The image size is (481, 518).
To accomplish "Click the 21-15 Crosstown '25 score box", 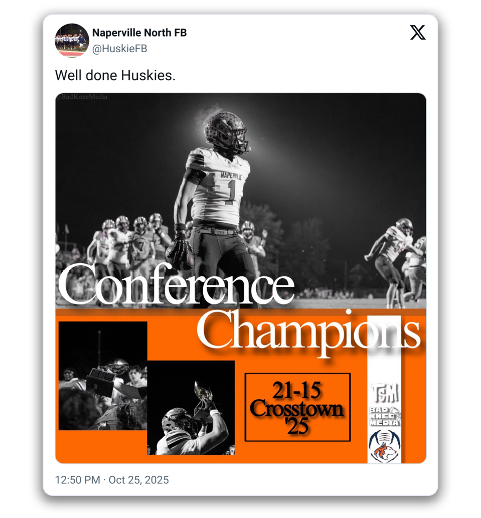I will coord(297,407).
